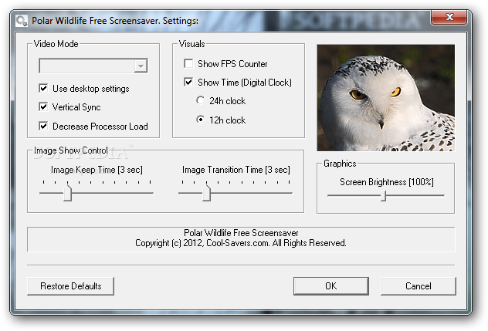488x331 pixels.
Task: Click the gear icon in the title bar
Action: point(22,21)
